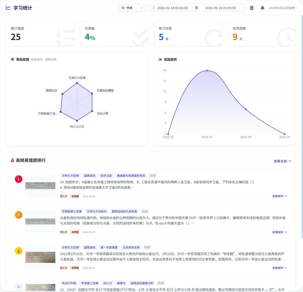Click the clock icon in date range field

click(153, 8)
